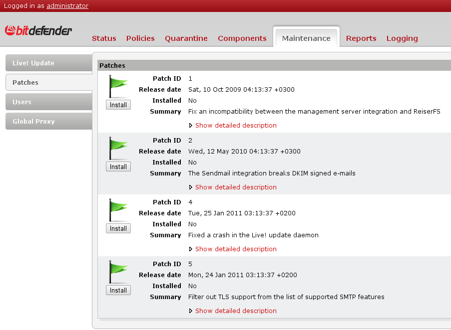Install patch 5 for TLS support filter
451x330 pixels.
point(118,290)
